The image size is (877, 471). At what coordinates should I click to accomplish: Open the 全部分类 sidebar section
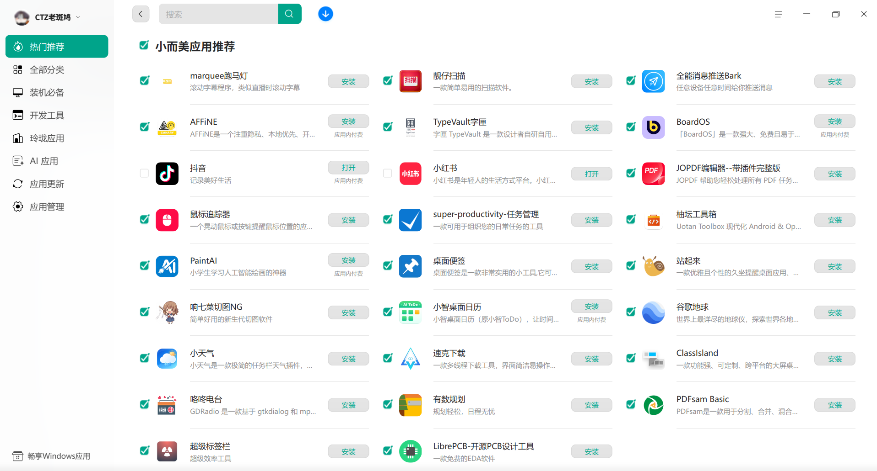(x=57, y=69)
